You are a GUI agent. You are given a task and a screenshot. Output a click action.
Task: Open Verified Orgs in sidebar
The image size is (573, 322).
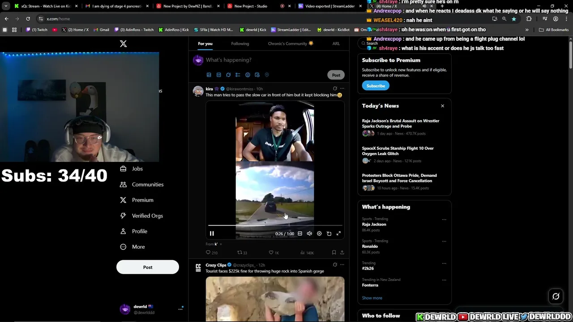click(141, 216)
